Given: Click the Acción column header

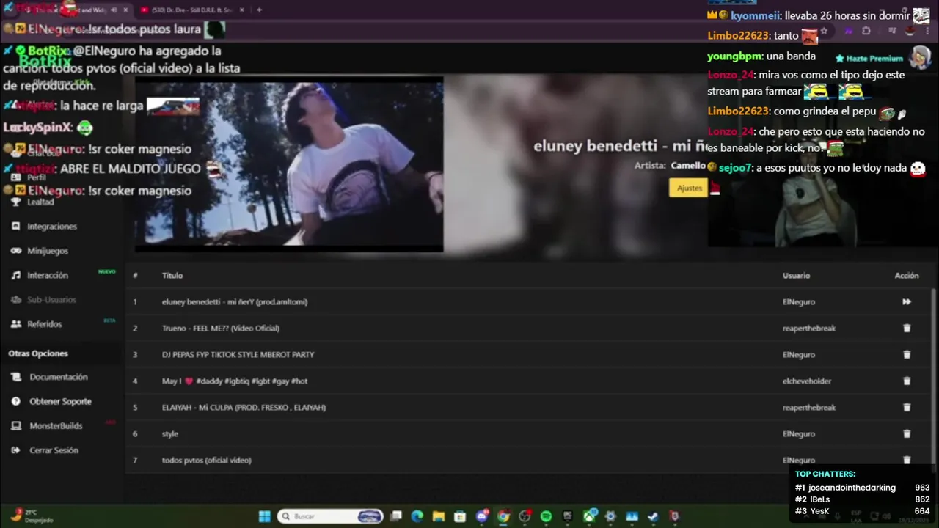Looking at the screenshot, I should pyautogui.click(x=907, y=275).
